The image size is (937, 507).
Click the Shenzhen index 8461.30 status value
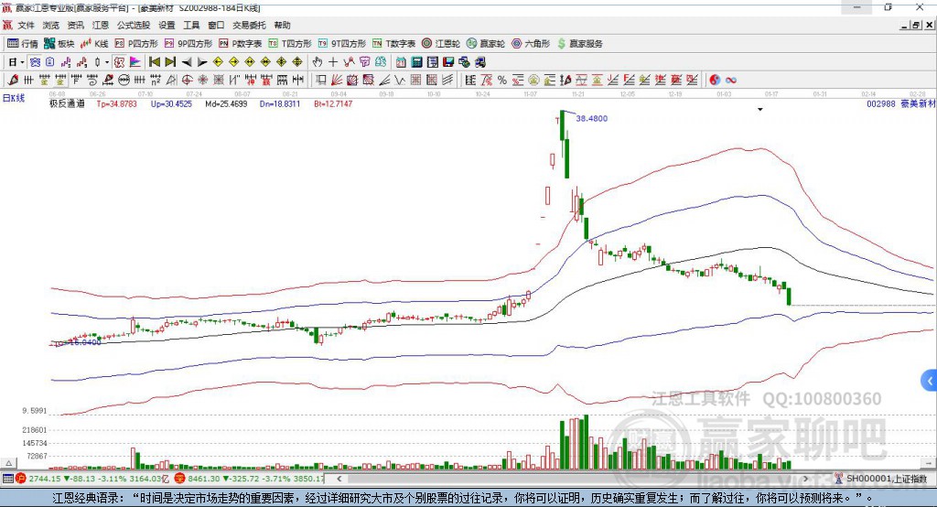click(204, 479)
